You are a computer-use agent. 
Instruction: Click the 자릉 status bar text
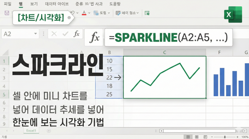pos(4,137)
